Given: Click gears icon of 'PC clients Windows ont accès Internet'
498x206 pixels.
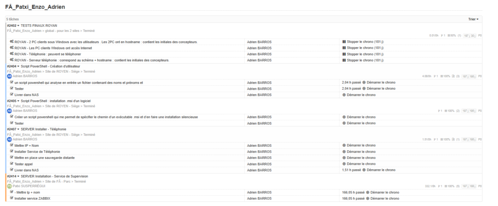Looking at the screenshot, I should click(x=12, y=48).
